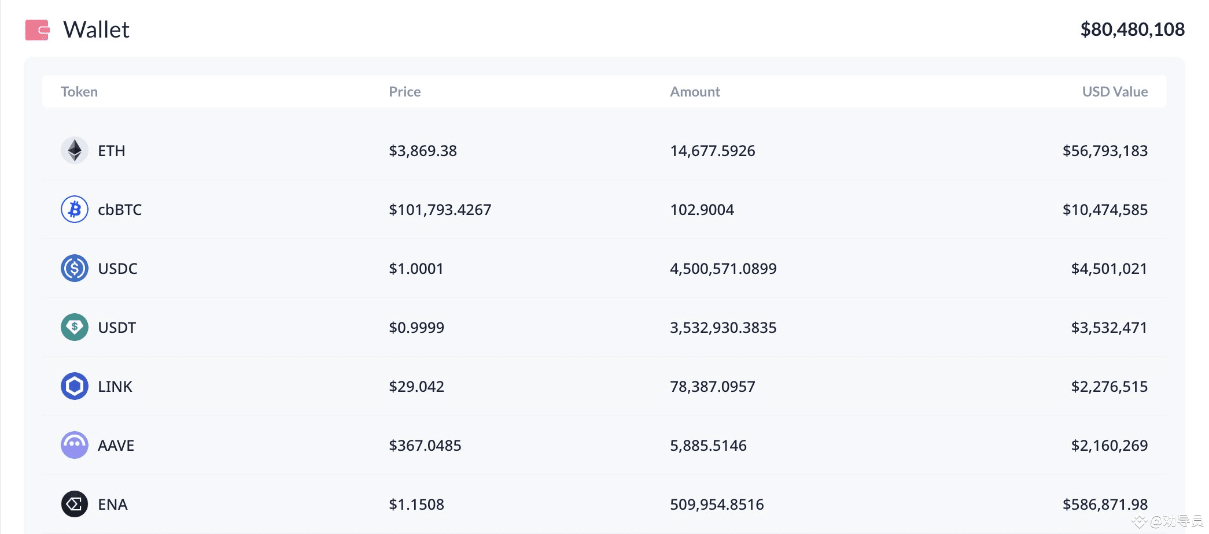Viewport: 1209px width, 534px height.
Task: Select the USDC token name
Action: (x=117, y=269)
